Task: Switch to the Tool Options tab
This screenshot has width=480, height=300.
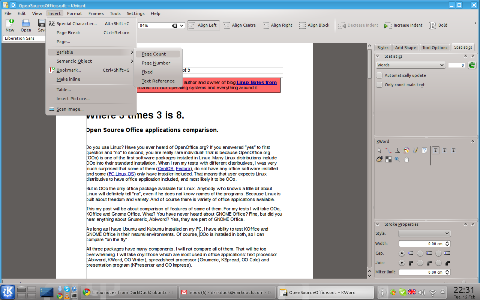Action: (435, 48)
